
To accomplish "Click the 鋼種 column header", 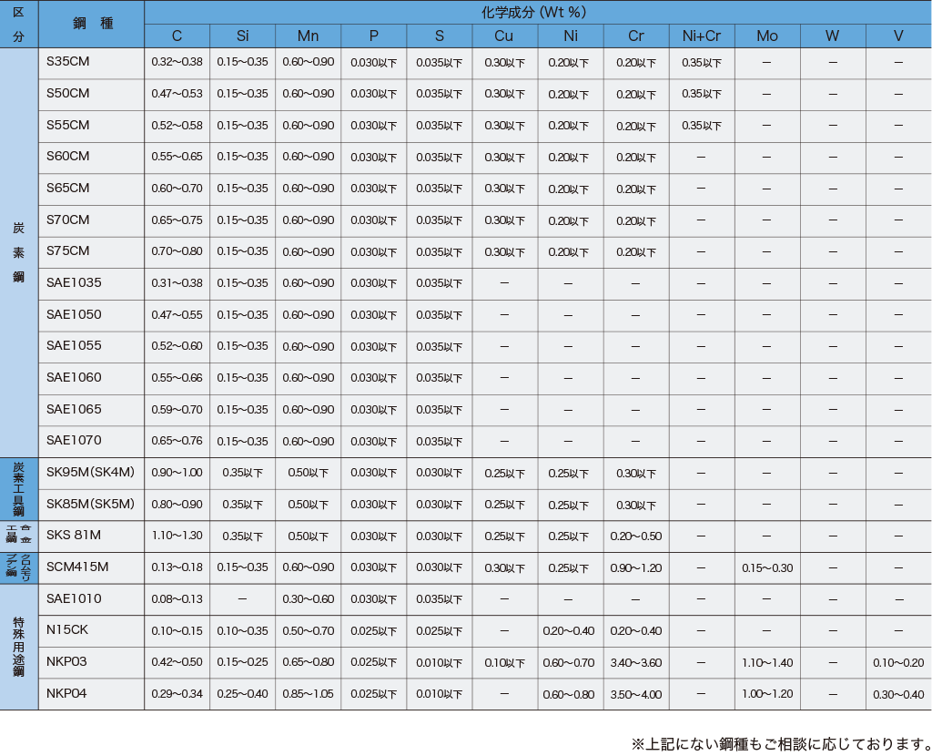I will [92, 24].
